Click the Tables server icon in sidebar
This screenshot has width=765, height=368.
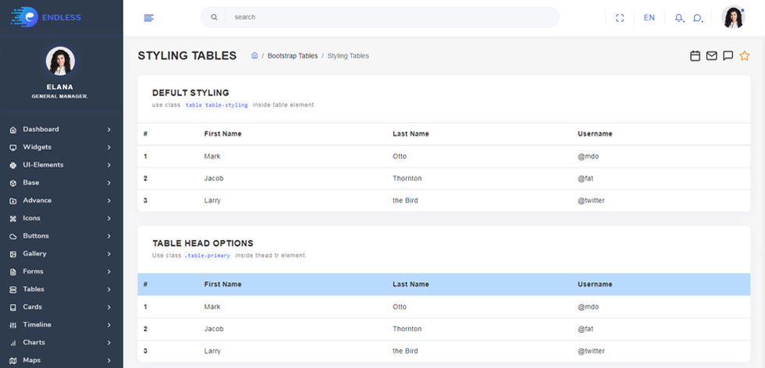click(13, 289)
